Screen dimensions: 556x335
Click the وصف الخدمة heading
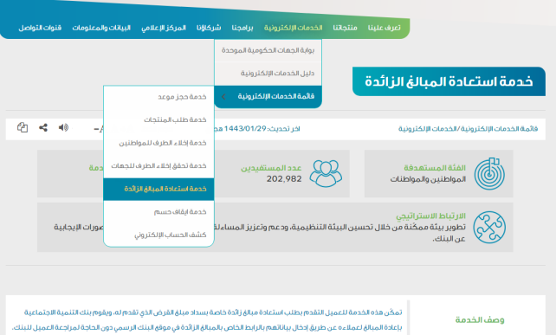point(480,319)
